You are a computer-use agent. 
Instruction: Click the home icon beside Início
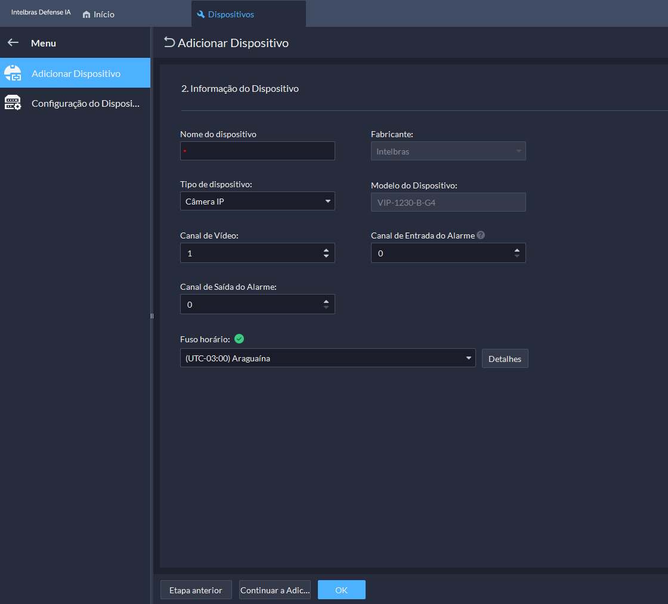pyautogui.click(x=86, y=14)
